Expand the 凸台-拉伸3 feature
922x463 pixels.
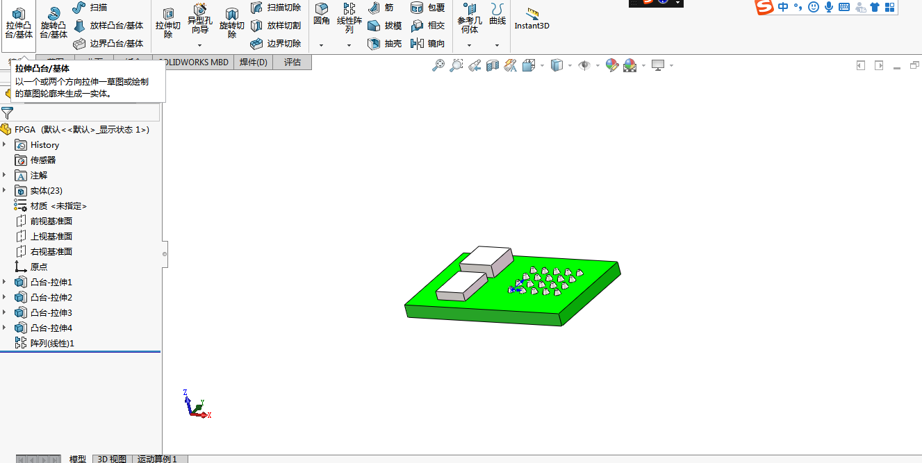pyautogui.click(x=5, y=312)
